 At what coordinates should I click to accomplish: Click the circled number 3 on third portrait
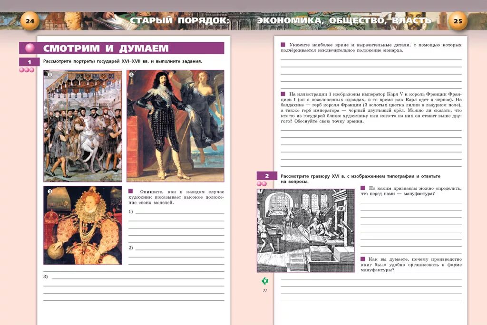[49, 191]
